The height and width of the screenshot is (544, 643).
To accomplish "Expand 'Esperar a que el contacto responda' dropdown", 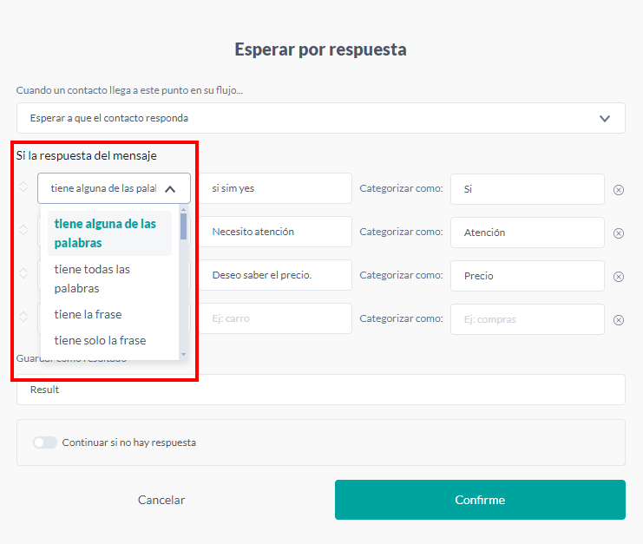I will (x=605, y=118).
